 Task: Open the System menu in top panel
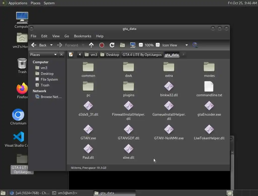(x=49, y=3)
